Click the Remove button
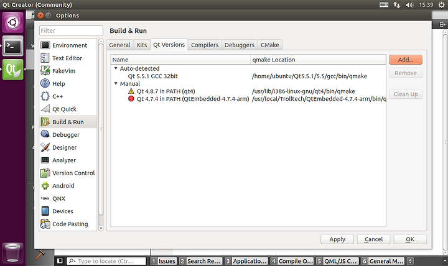 [x=406, y=73]
